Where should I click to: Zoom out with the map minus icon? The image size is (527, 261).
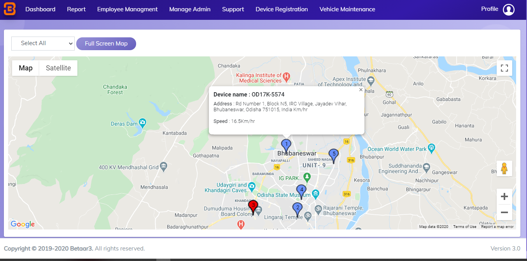504,212
